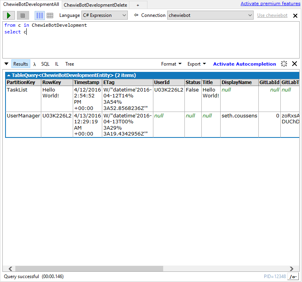The image size is (302, 282).
Task: Click the /o- button in status bar
Action: 293,277
